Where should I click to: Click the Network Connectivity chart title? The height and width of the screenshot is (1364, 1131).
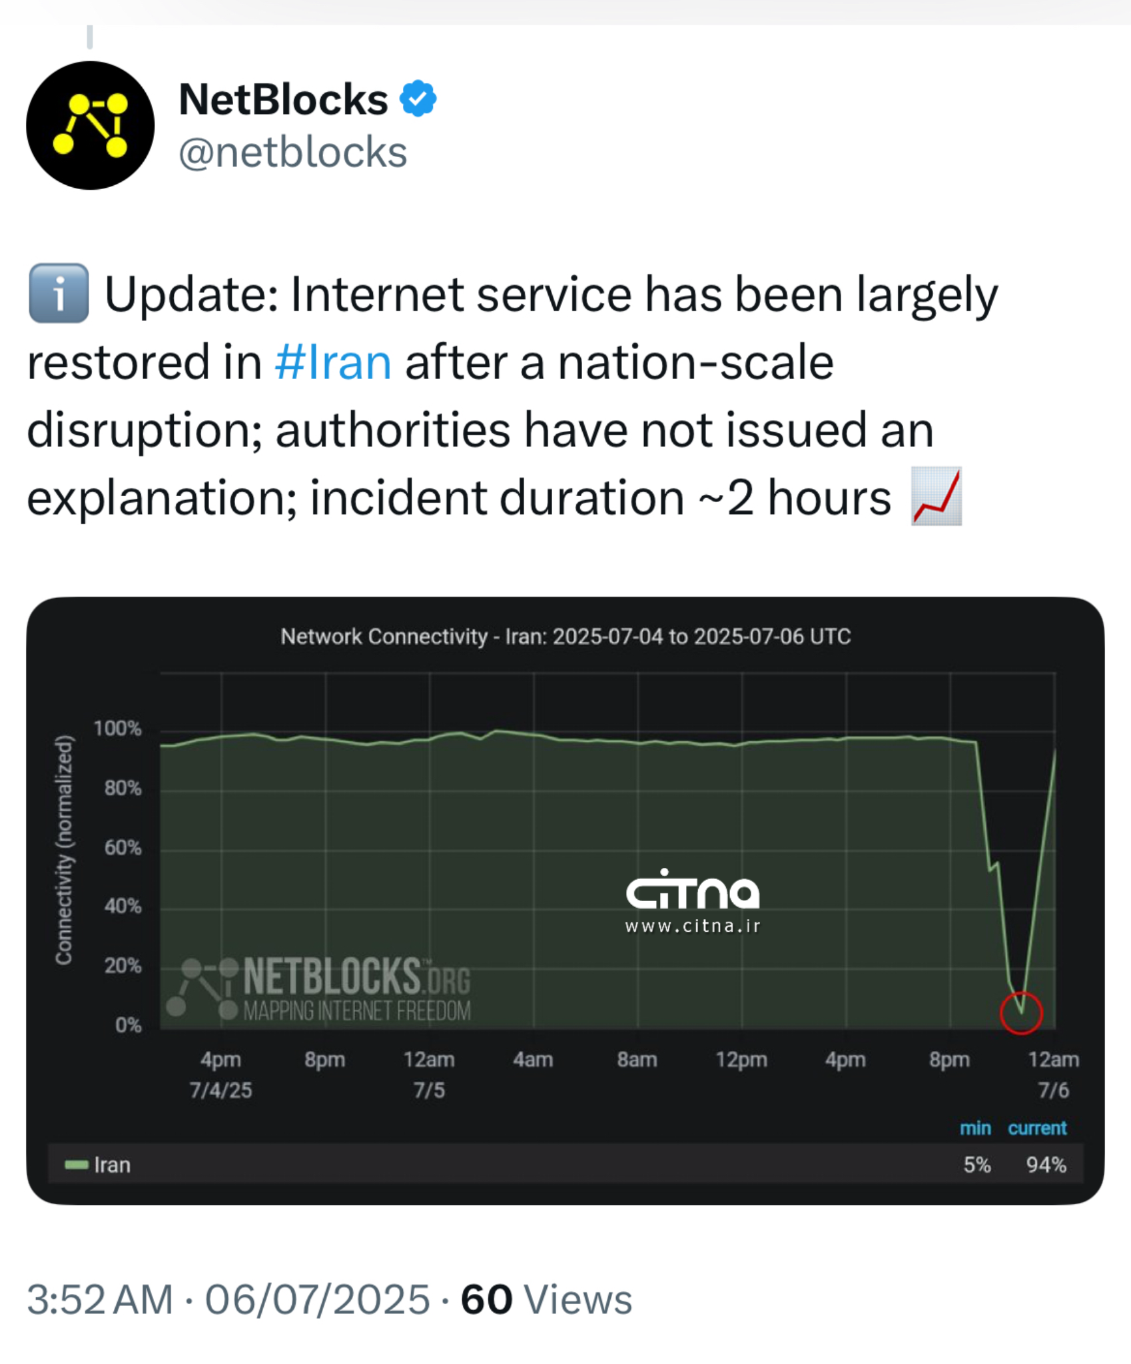click(565, 637)
